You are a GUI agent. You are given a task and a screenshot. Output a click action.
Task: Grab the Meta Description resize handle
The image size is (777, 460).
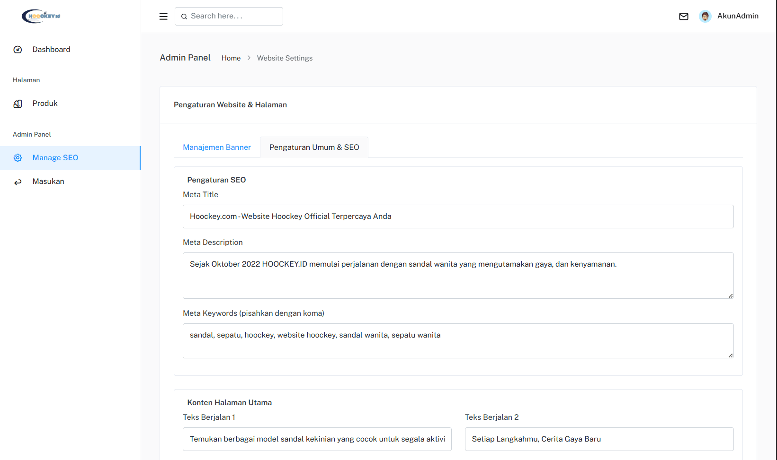(x=731, y=295)
